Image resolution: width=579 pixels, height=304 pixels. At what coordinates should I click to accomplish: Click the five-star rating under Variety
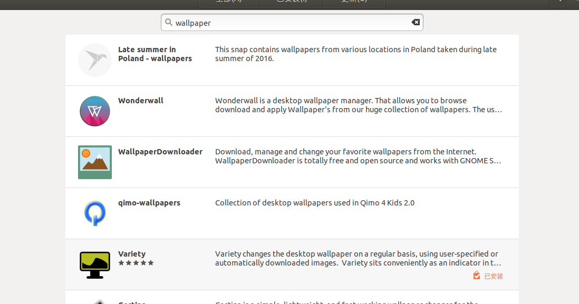click(136, 263)
